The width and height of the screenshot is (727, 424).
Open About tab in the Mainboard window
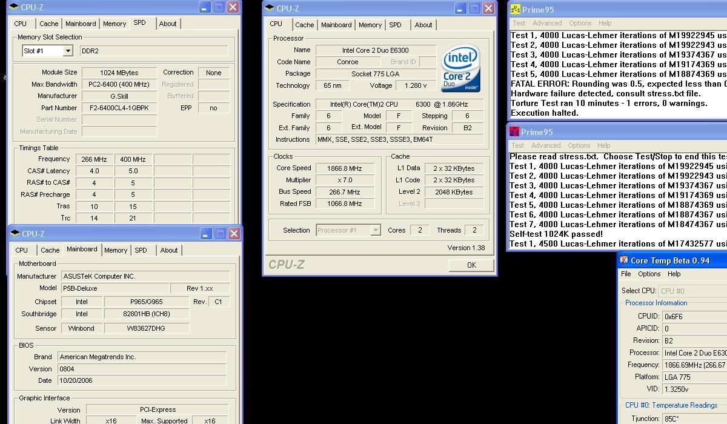(x=169, y=250)
